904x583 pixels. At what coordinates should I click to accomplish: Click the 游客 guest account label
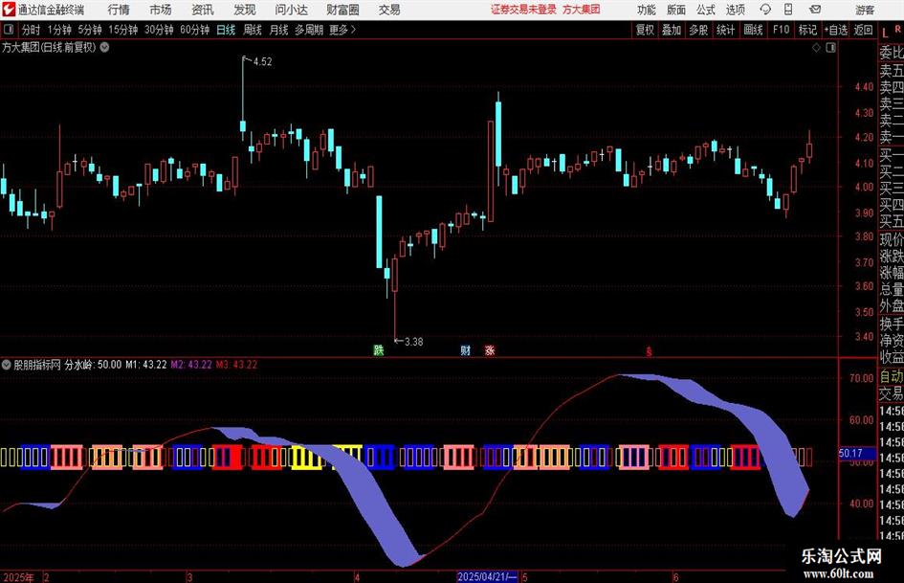[x=865, y=10]
